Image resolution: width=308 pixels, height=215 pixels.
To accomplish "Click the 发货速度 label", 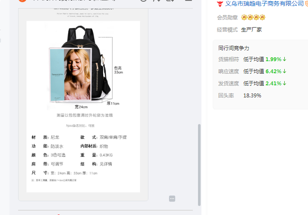I will click(x=229, y=83).
